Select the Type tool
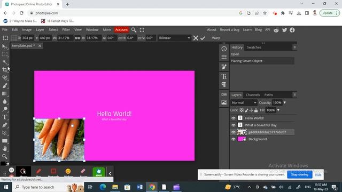The width and height of the screenshot is (342, 192). click(5, 117)
